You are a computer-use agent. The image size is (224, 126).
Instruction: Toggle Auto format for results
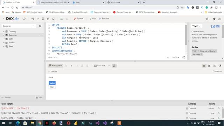point(55,65)
